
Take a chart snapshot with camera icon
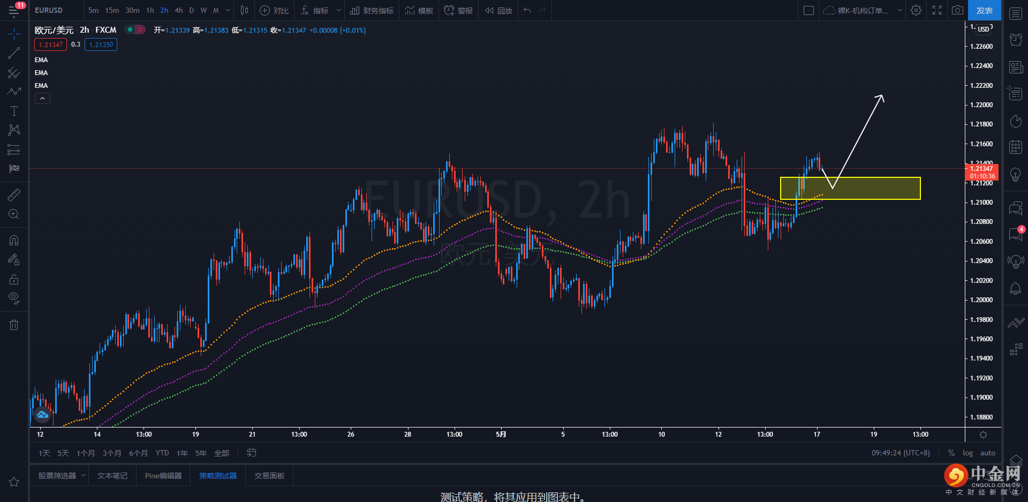tap(957, 10)
